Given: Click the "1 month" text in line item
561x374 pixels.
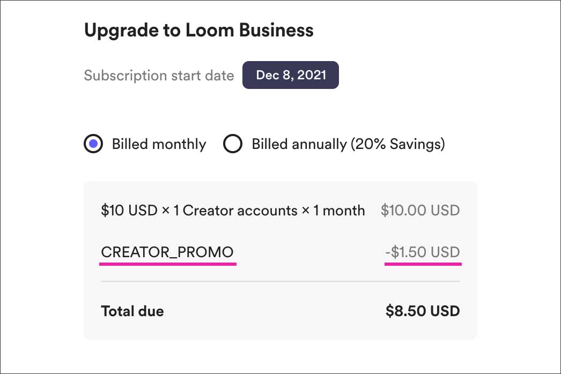Looking at the screenshot, I should [339, 210].
